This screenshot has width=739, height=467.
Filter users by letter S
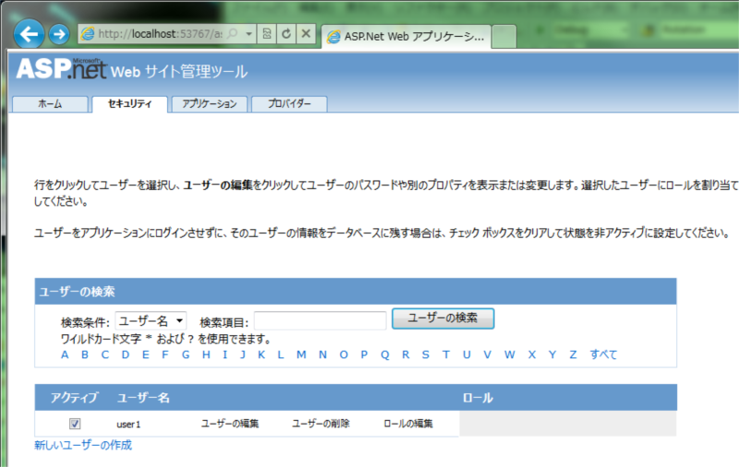[426, 354]
